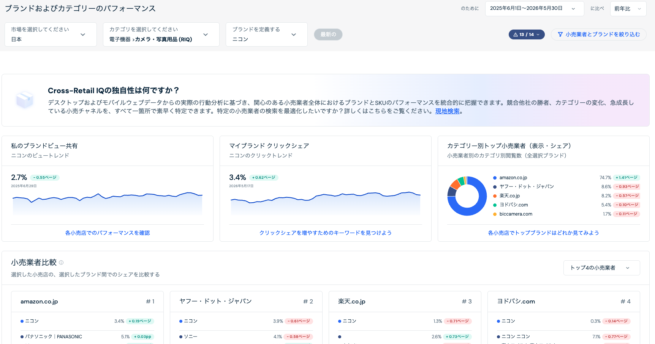The width and height of the screenshot is (655, 344).
Task: Click the +0.73ページ badge in 楽天.co.jp card
Action: 457,337
